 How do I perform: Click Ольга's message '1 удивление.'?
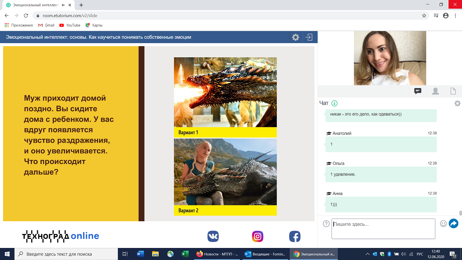click(381, 174)
